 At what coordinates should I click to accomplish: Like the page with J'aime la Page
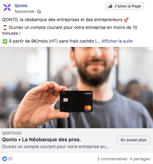coord(124,6)
